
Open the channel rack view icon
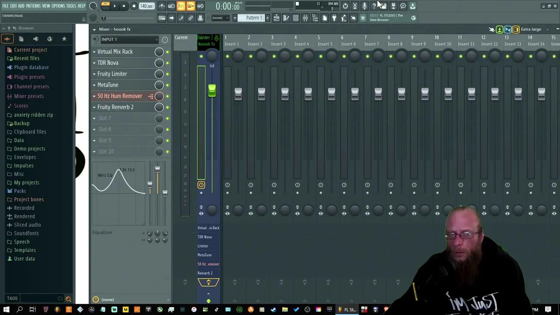click(x=296, y=18)
